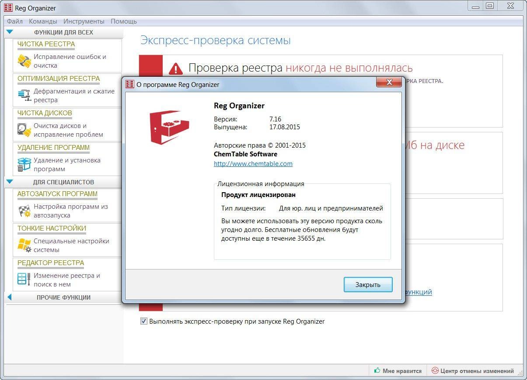The image size is (527, 380).
Task: Click the Undo Center lifebuoy icon
Action: (435, 371)
